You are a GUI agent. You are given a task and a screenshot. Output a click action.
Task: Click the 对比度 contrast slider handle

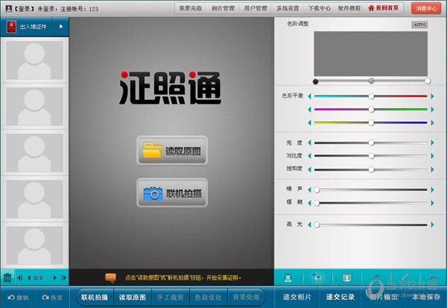tap(371, 156)
